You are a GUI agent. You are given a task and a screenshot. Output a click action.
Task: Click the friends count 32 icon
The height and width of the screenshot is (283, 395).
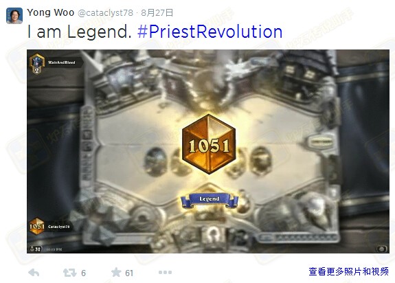click(x=35, y=249)
